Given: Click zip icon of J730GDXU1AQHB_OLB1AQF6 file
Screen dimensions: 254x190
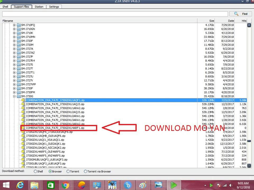Looking at the screenshot, I should pyautogui.click(x=23, y=136).
